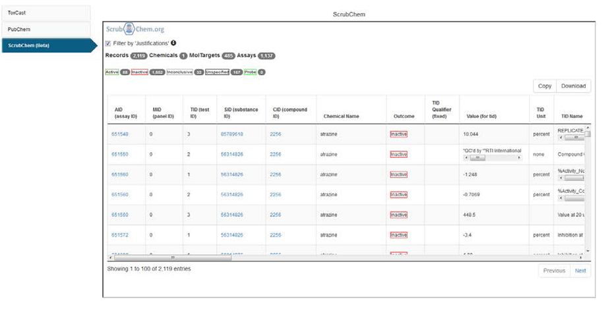Open compound link 2256 in the 651572 row
The height and width of the screenshot is (310, 612).
tap(276, 235)
